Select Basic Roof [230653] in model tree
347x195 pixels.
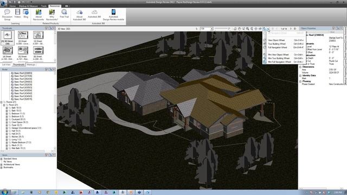(x=23, y=73)
